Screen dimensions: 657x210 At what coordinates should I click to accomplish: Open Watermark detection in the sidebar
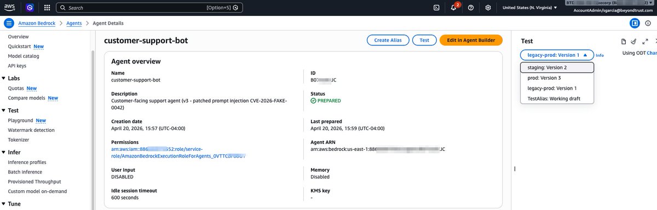pyautogui.click(x=31, y=130)
